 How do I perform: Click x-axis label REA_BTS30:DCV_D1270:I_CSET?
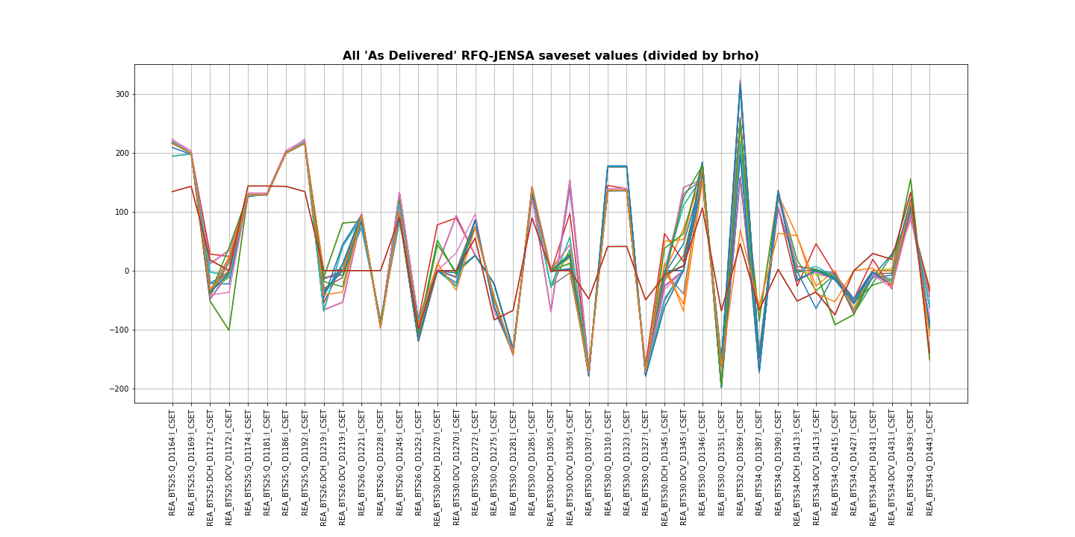pyautogui.click(x=456, y=468)
